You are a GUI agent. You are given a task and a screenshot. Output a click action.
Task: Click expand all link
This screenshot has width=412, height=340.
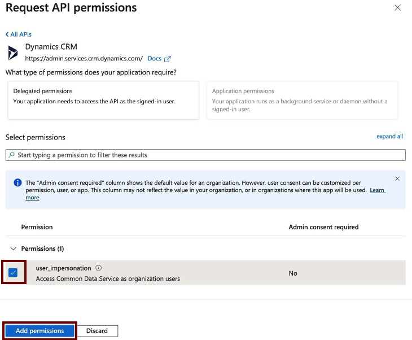coord(389,136)
